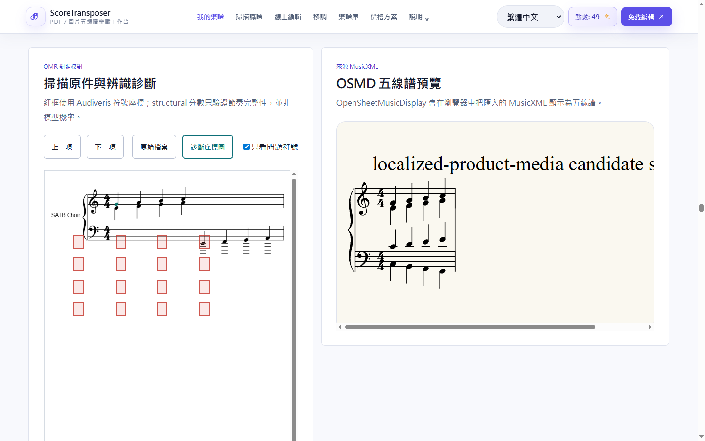Click 上一項 previous item button
Screen dimensions: 705x441
(62, 147)
